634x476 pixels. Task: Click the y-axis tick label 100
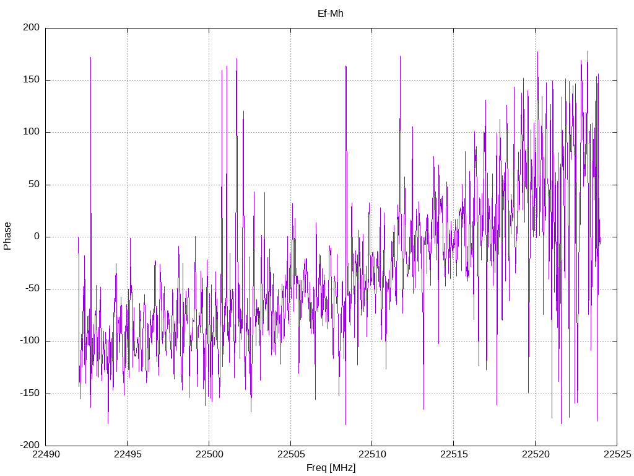[x=32, y=132]
